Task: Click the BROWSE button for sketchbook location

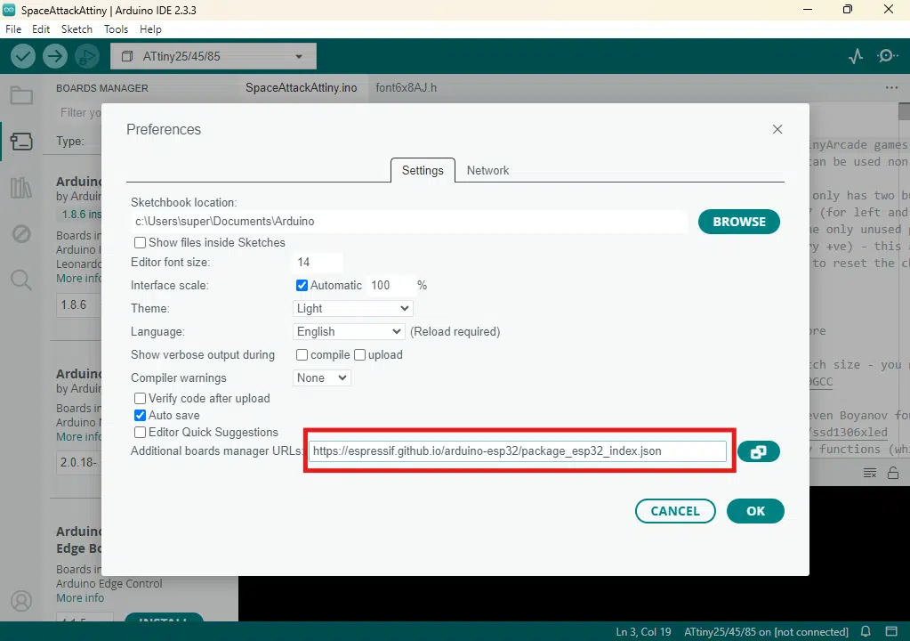Action: click(x=739, y=222)
